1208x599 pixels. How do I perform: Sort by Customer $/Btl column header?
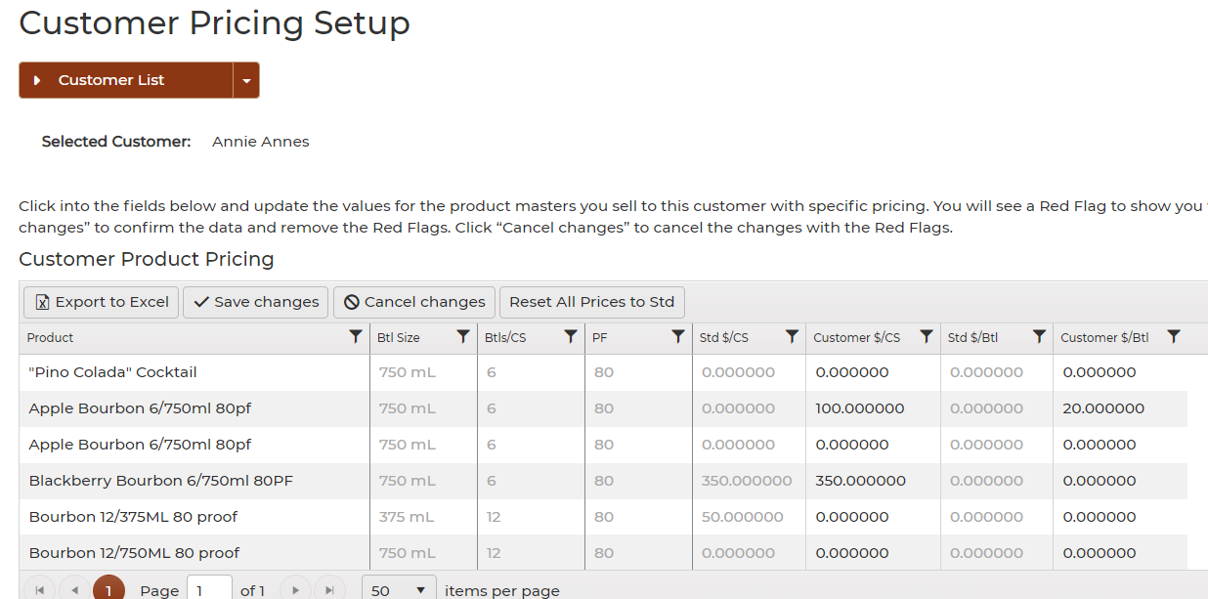[x=1104, y=337]
